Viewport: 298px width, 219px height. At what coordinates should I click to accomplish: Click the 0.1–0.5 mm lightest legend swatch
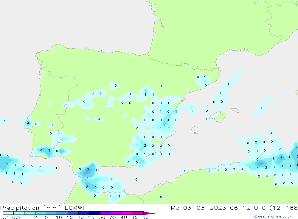tap(8, 213)
